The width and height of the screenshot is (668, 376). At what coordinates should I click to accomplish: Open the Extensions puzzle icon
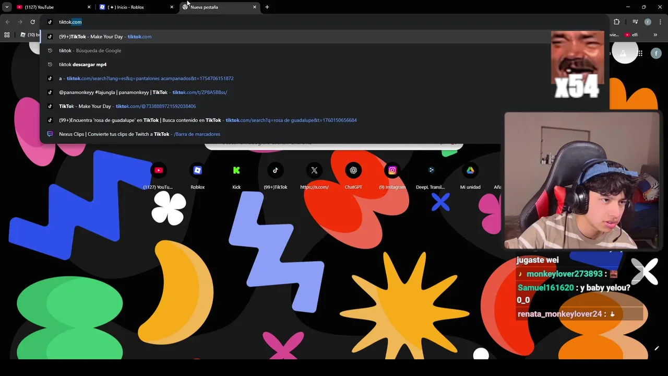[617, 22]
